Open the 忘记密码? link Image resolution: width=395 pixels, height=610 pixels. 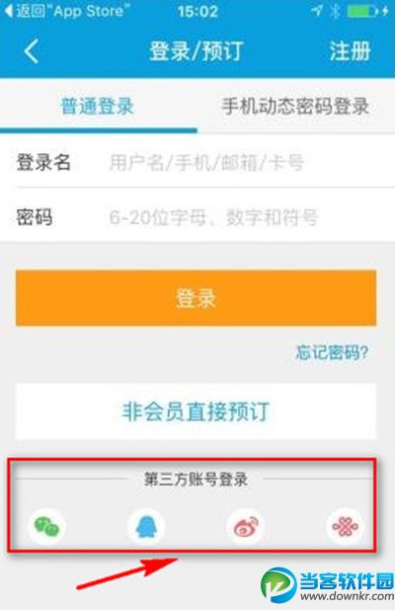332,352
